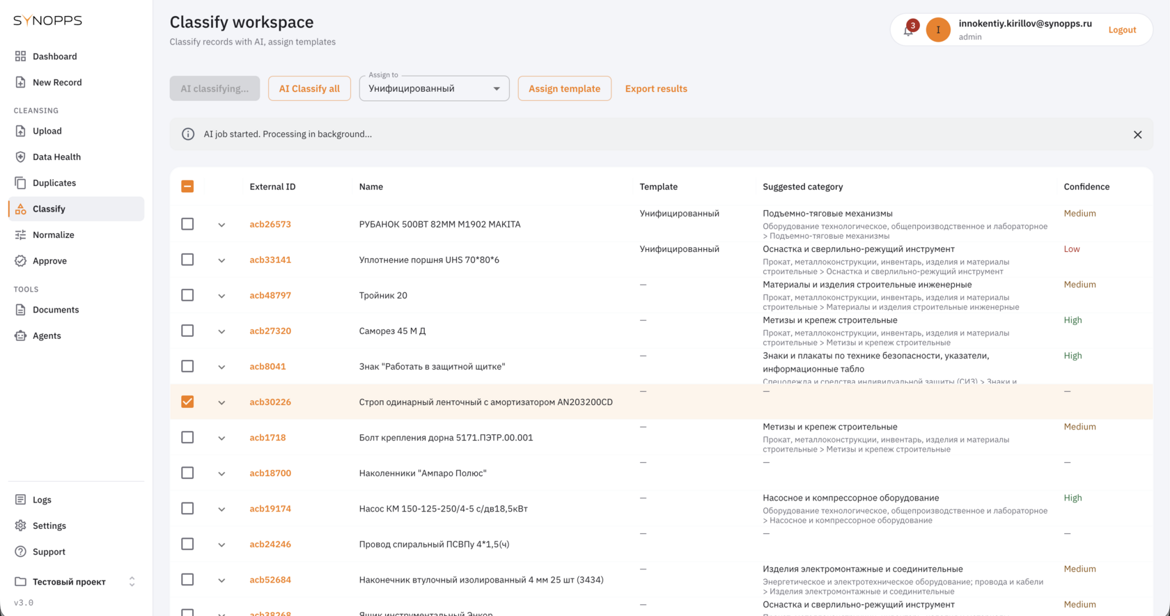The height and width of the screenshot is (616, 1170).
Task: Uncheck the selected row acb30226
Action: tap(187, 402)
